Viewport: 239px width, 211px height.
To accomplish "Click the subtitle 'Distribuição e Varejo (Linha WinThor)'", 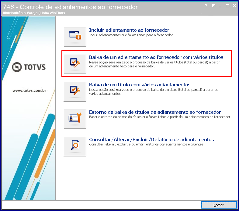I will pyautogui.click(x=34, y=13).
